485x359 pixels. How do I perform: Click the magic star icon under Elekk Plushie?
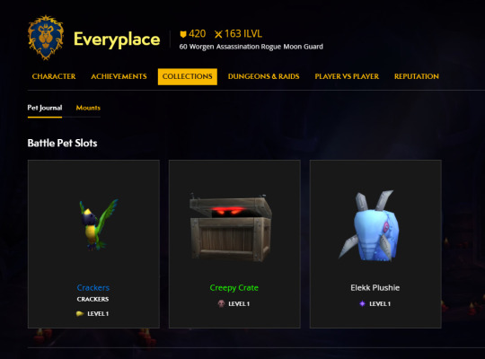pyautogui.click(x=362, y=303)
